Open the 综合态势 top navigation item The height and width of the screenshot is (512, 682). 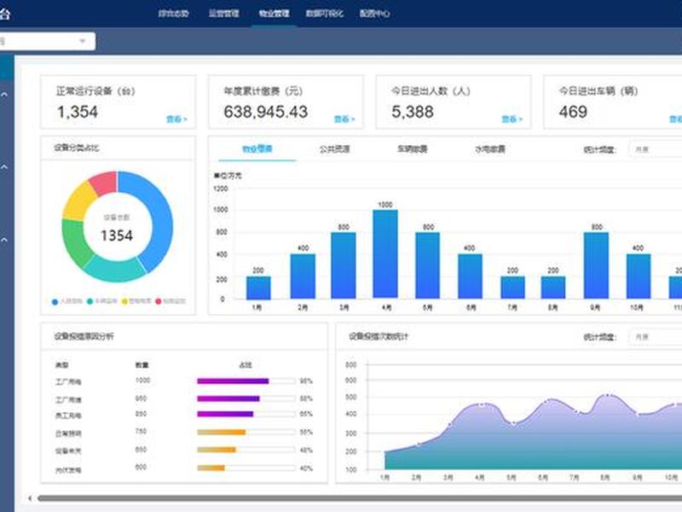click(173, 14)
